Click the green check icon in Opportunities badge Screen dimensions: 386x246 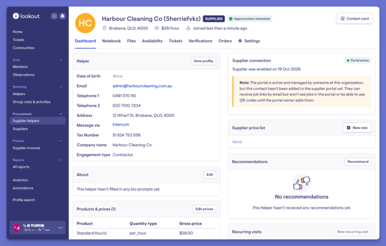click(231, 18)
